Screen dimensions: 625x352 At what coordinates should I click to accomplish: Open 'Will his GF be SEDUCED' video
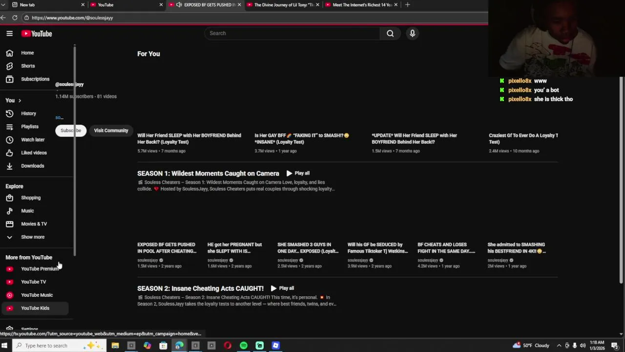click(377, 248)
